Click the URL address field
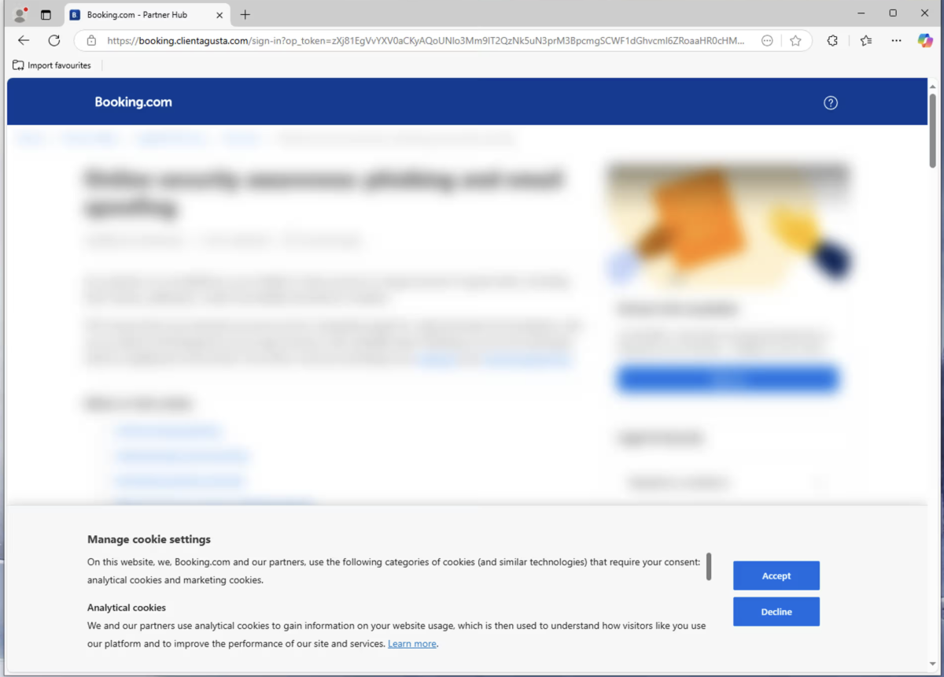944x677 pixels. coord(425,41)
